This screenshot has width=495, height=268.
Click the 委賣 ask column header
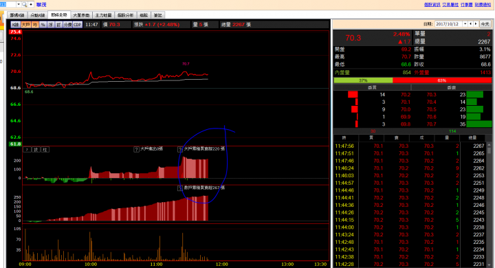pyautogui.click(x=452, y=87)
